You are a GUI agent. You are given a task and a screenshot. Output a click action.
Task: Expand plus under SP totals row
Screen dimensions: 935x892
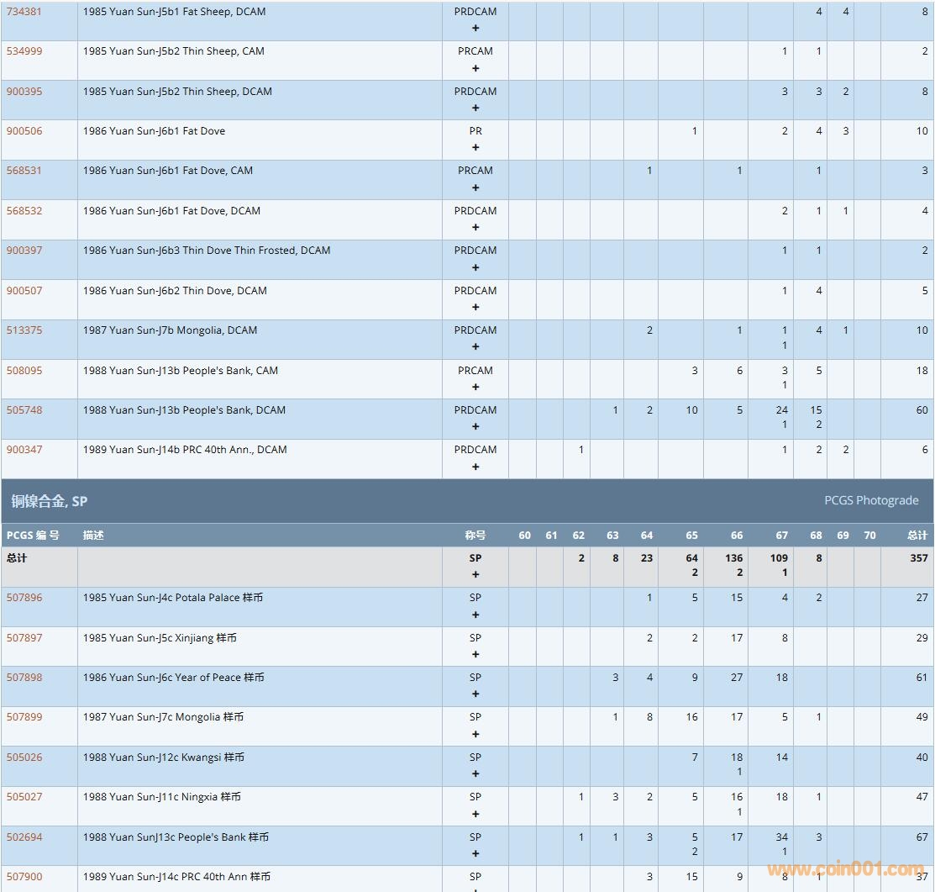pos(475,575)
